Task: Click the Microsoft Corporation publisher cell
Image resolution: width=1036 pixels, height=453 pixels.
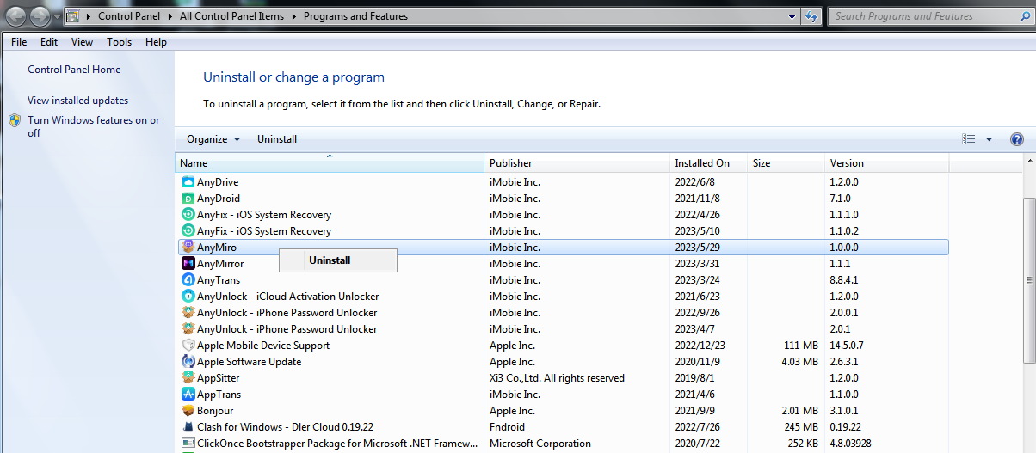Action: [x=540, y=444]
